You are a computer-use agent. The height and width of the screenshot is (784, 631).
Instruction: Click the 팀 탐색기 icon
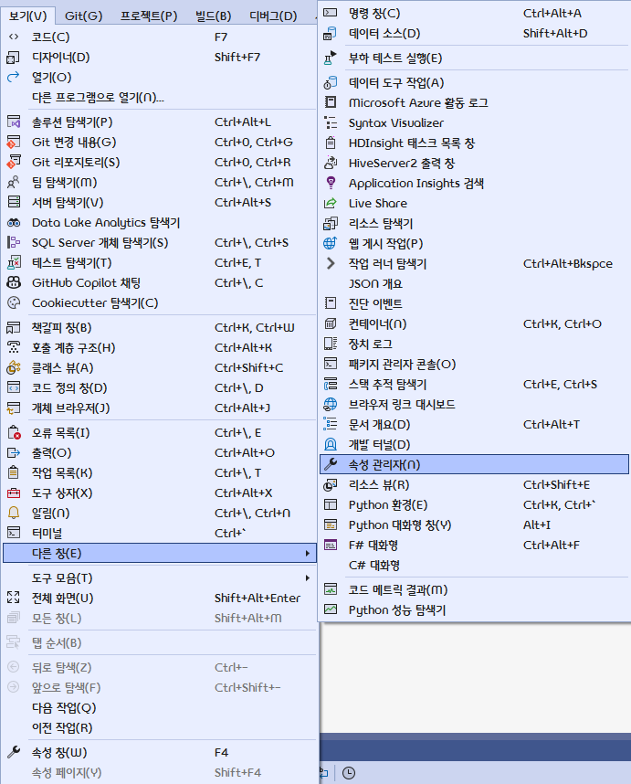(14, 182)
